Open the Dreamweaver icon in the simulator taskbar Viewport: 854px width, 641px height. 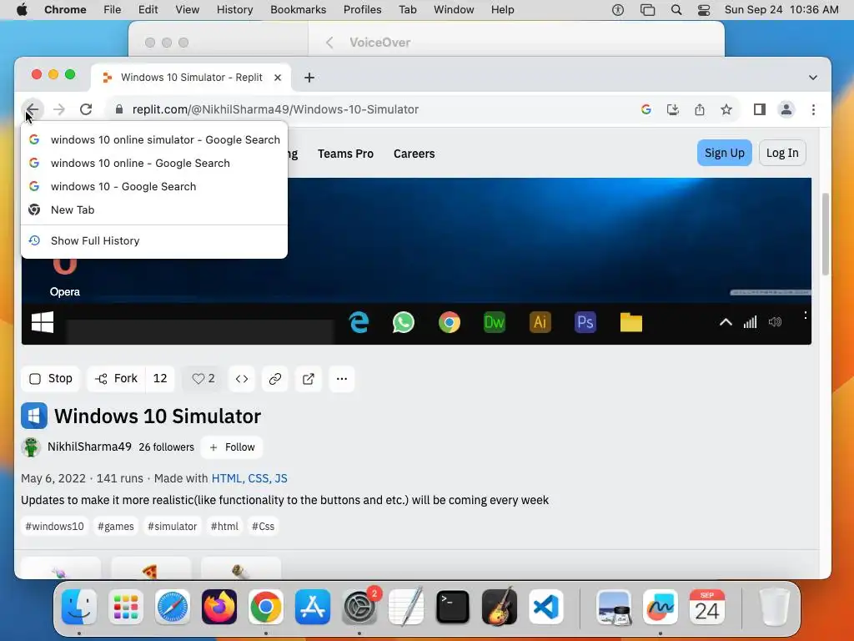coord(495,322)
